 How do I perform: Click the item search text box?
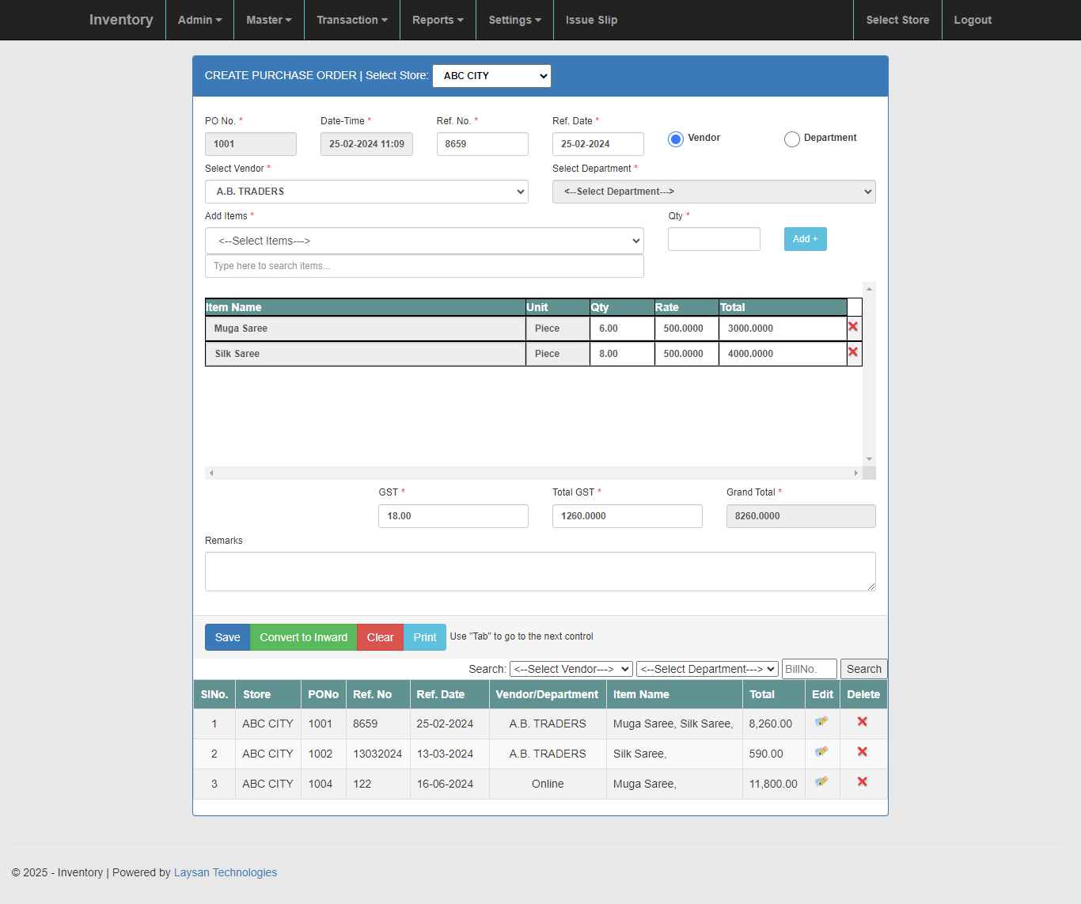pyautogui.click(x=424, y=266)
